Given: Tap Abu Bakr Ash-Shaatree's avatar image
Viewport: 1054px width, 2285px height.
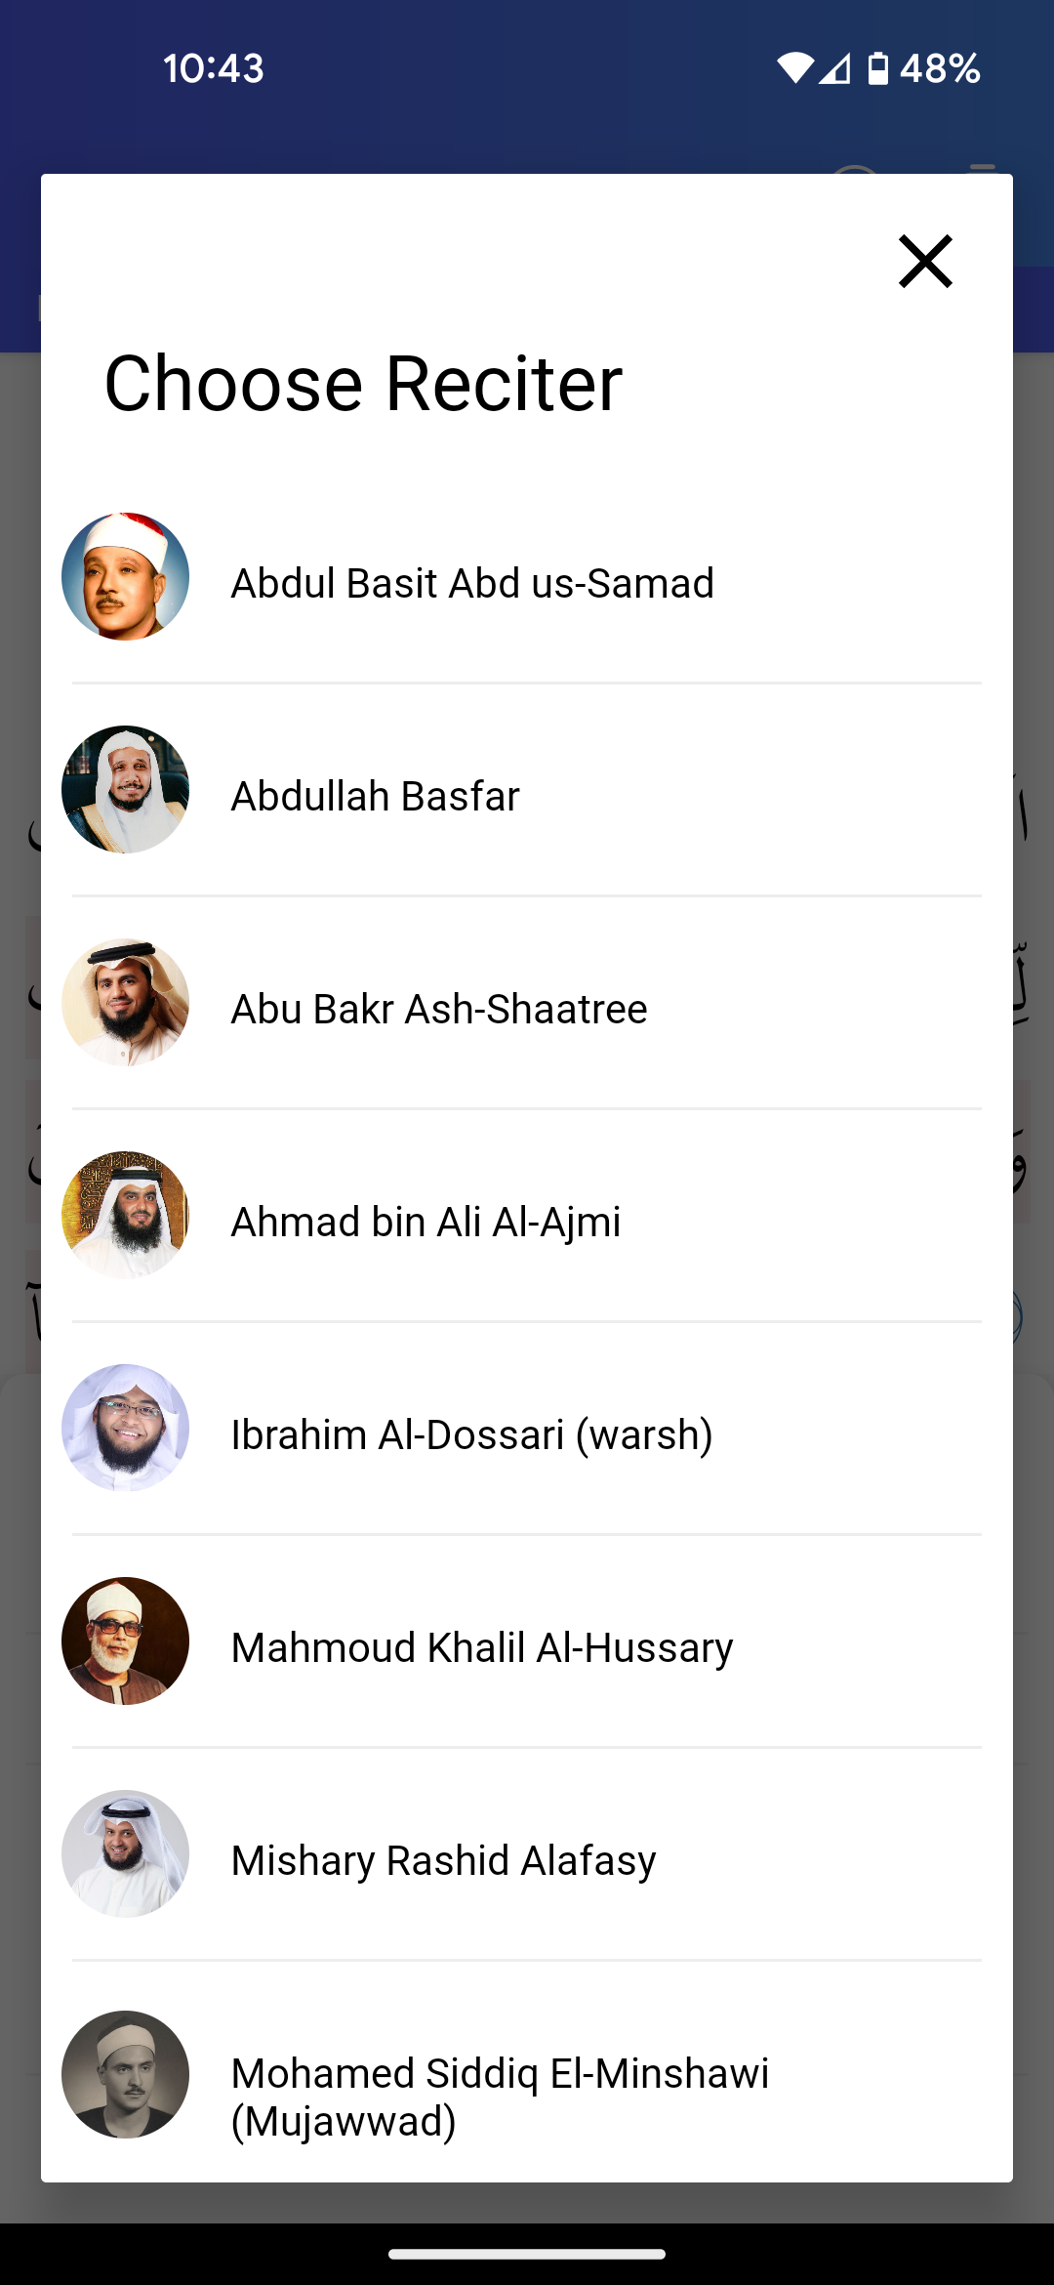Looking at the screenshot, I should click(125, 1003).
